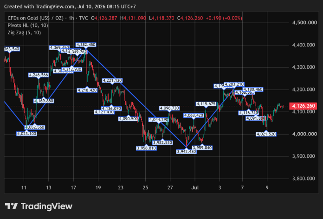
Task: Click the 4,369.450 pivot high label
Action: click(59, 48)
